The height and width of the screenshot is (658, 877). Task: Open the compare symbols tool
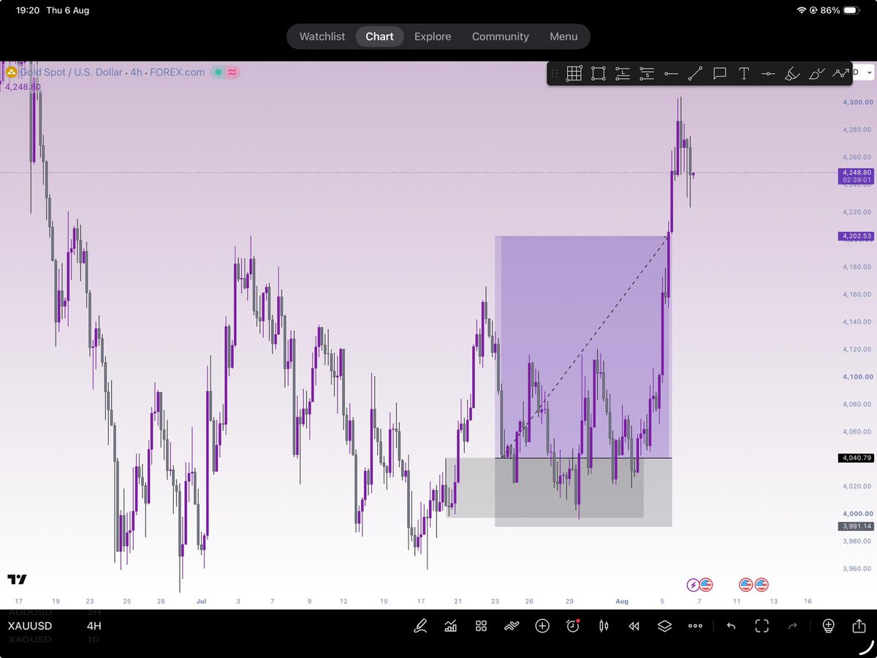coord(512,626)
